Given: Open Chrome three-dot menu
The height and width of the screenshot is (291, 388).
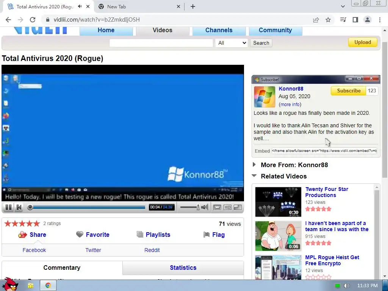Looking at the screenshot, I should tap(380, 20).
